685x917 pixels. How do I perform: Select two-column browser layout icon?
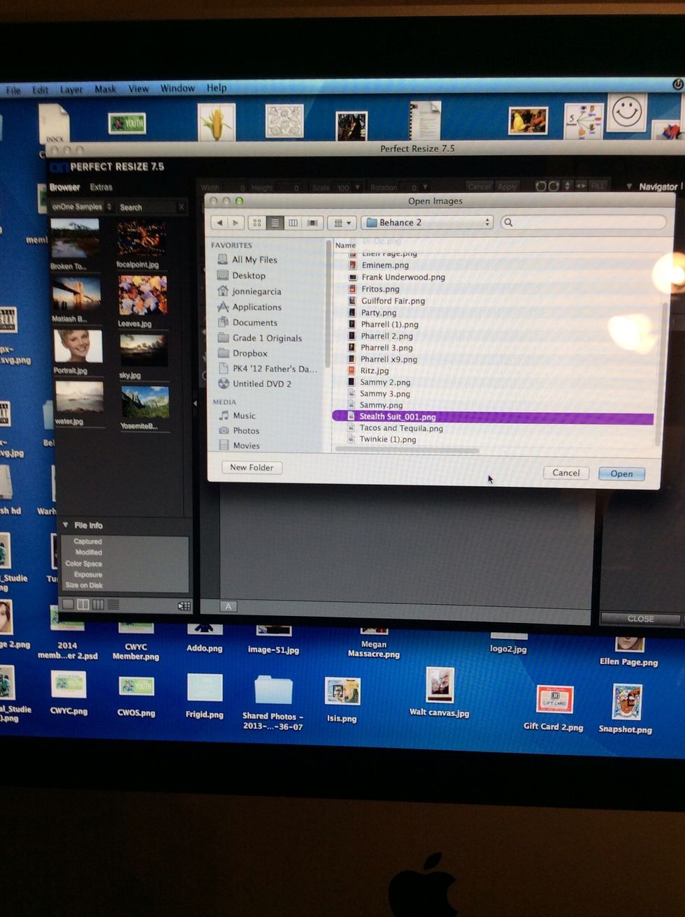tap(83, 605)
